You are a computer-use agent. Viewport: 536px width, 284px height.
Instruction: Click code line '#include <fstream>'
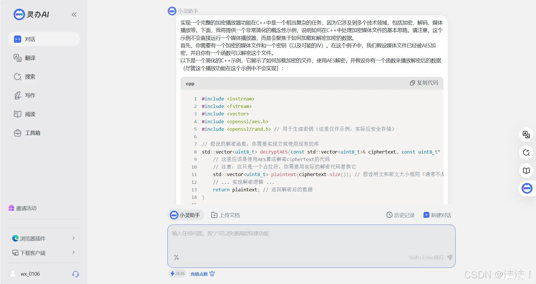click(x=227, y=106)
